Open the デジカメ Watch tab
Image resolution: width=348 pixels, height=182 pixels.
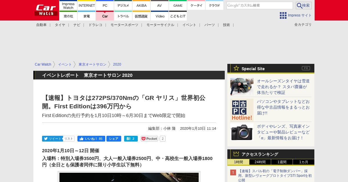123,5
